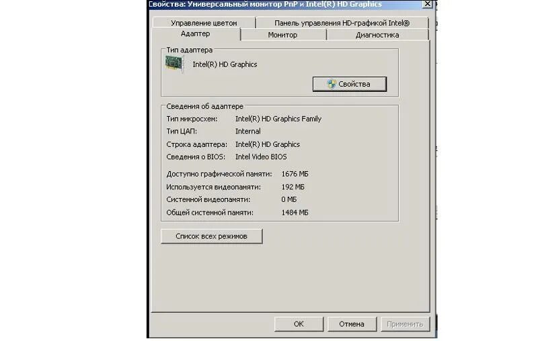This screenshot has width=538, height=341.
Task: Open Панель управления HD-графикой Intel tab
Action: [x=342, y=23]
